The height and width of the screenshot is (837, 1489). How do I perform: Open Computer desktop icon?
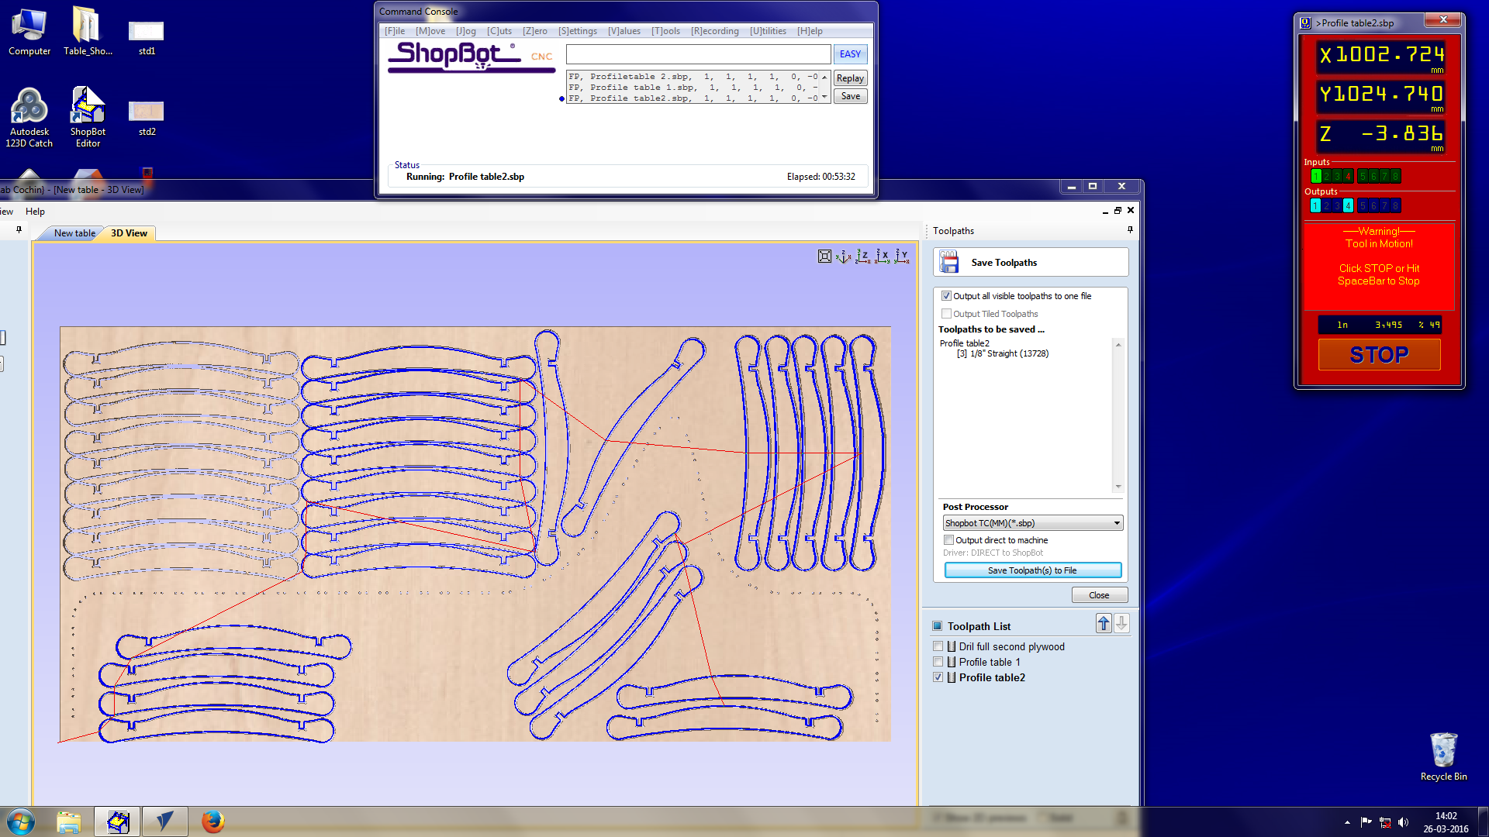29,32
